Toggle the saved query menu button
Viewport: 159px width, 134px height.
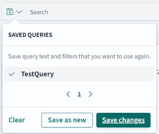click(14, 12)
